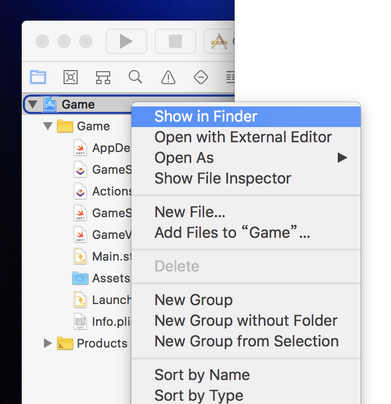Open the Issue navigator warning icon
Screen dimensions: 391x404
(168, 77)
